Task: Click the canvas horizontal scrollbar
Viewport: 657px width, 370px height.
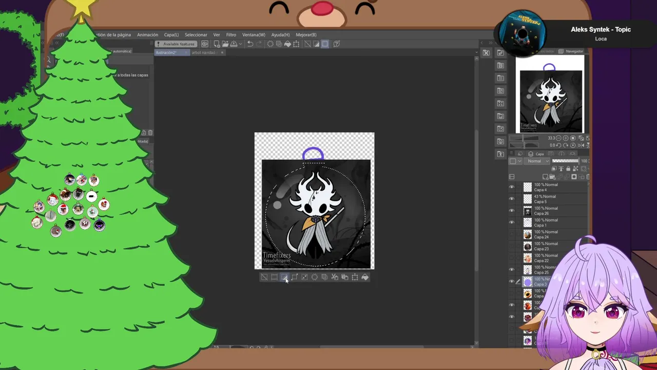Action: (372, 347)
